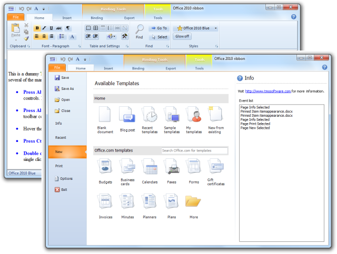Click Open in the backstage menu
The image size is (337, 254).
click(62, 99)
